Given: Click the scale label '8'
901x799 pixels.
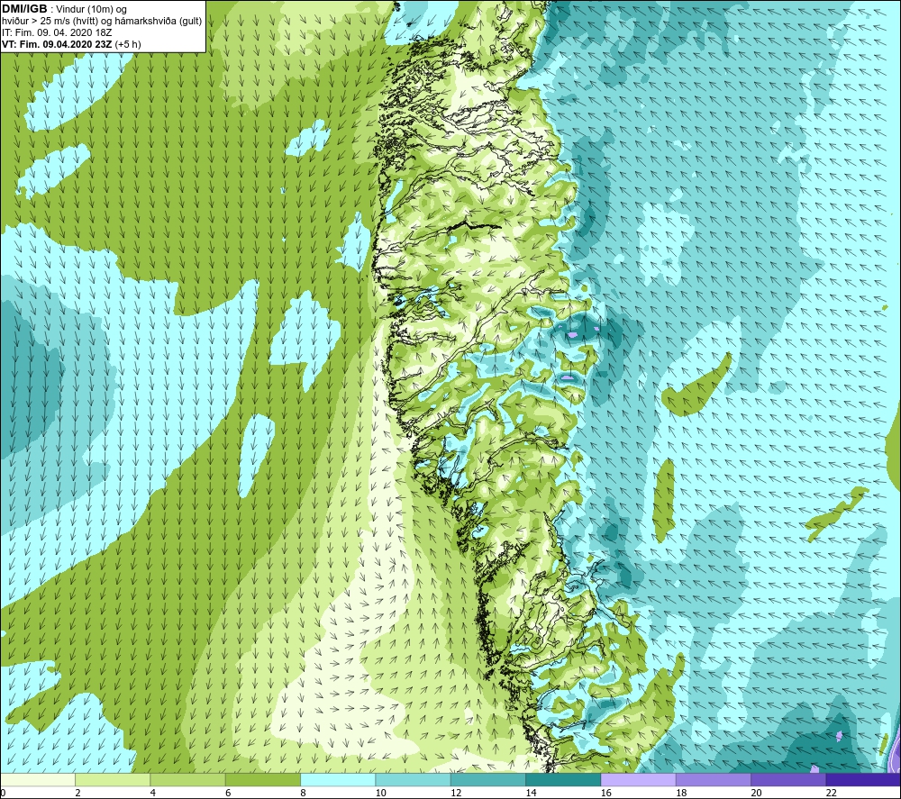Looking at the screenshot, I should pos(303,793).
